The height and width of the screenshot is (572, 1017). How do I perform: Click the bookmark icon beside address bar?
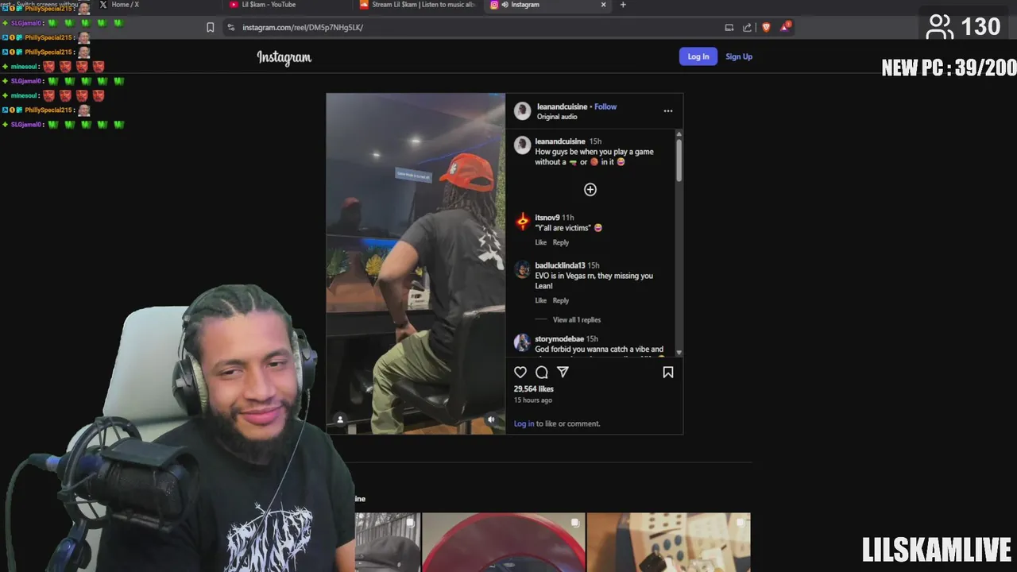[x=210, y=27]
